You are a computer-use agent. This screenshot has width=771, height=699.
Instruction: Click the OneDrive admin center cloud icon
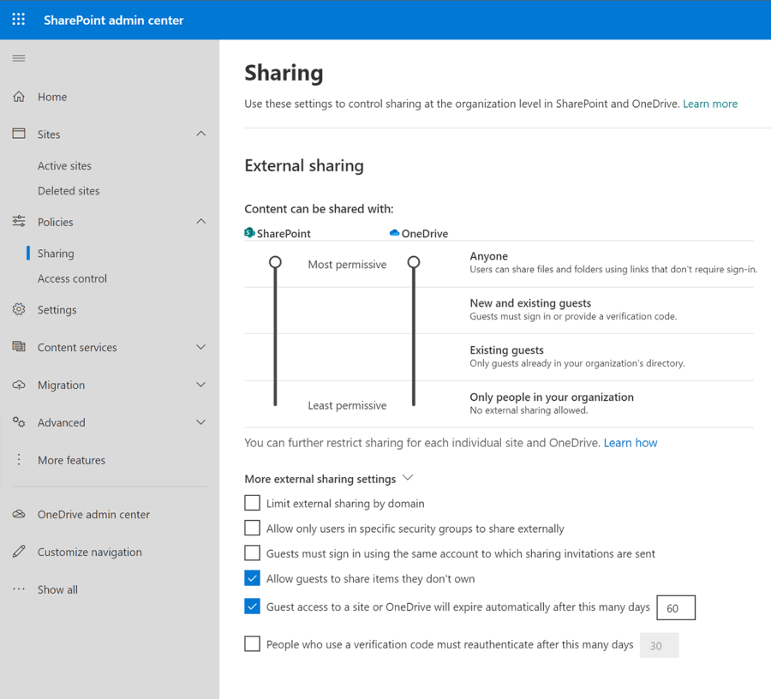point(19,514)
